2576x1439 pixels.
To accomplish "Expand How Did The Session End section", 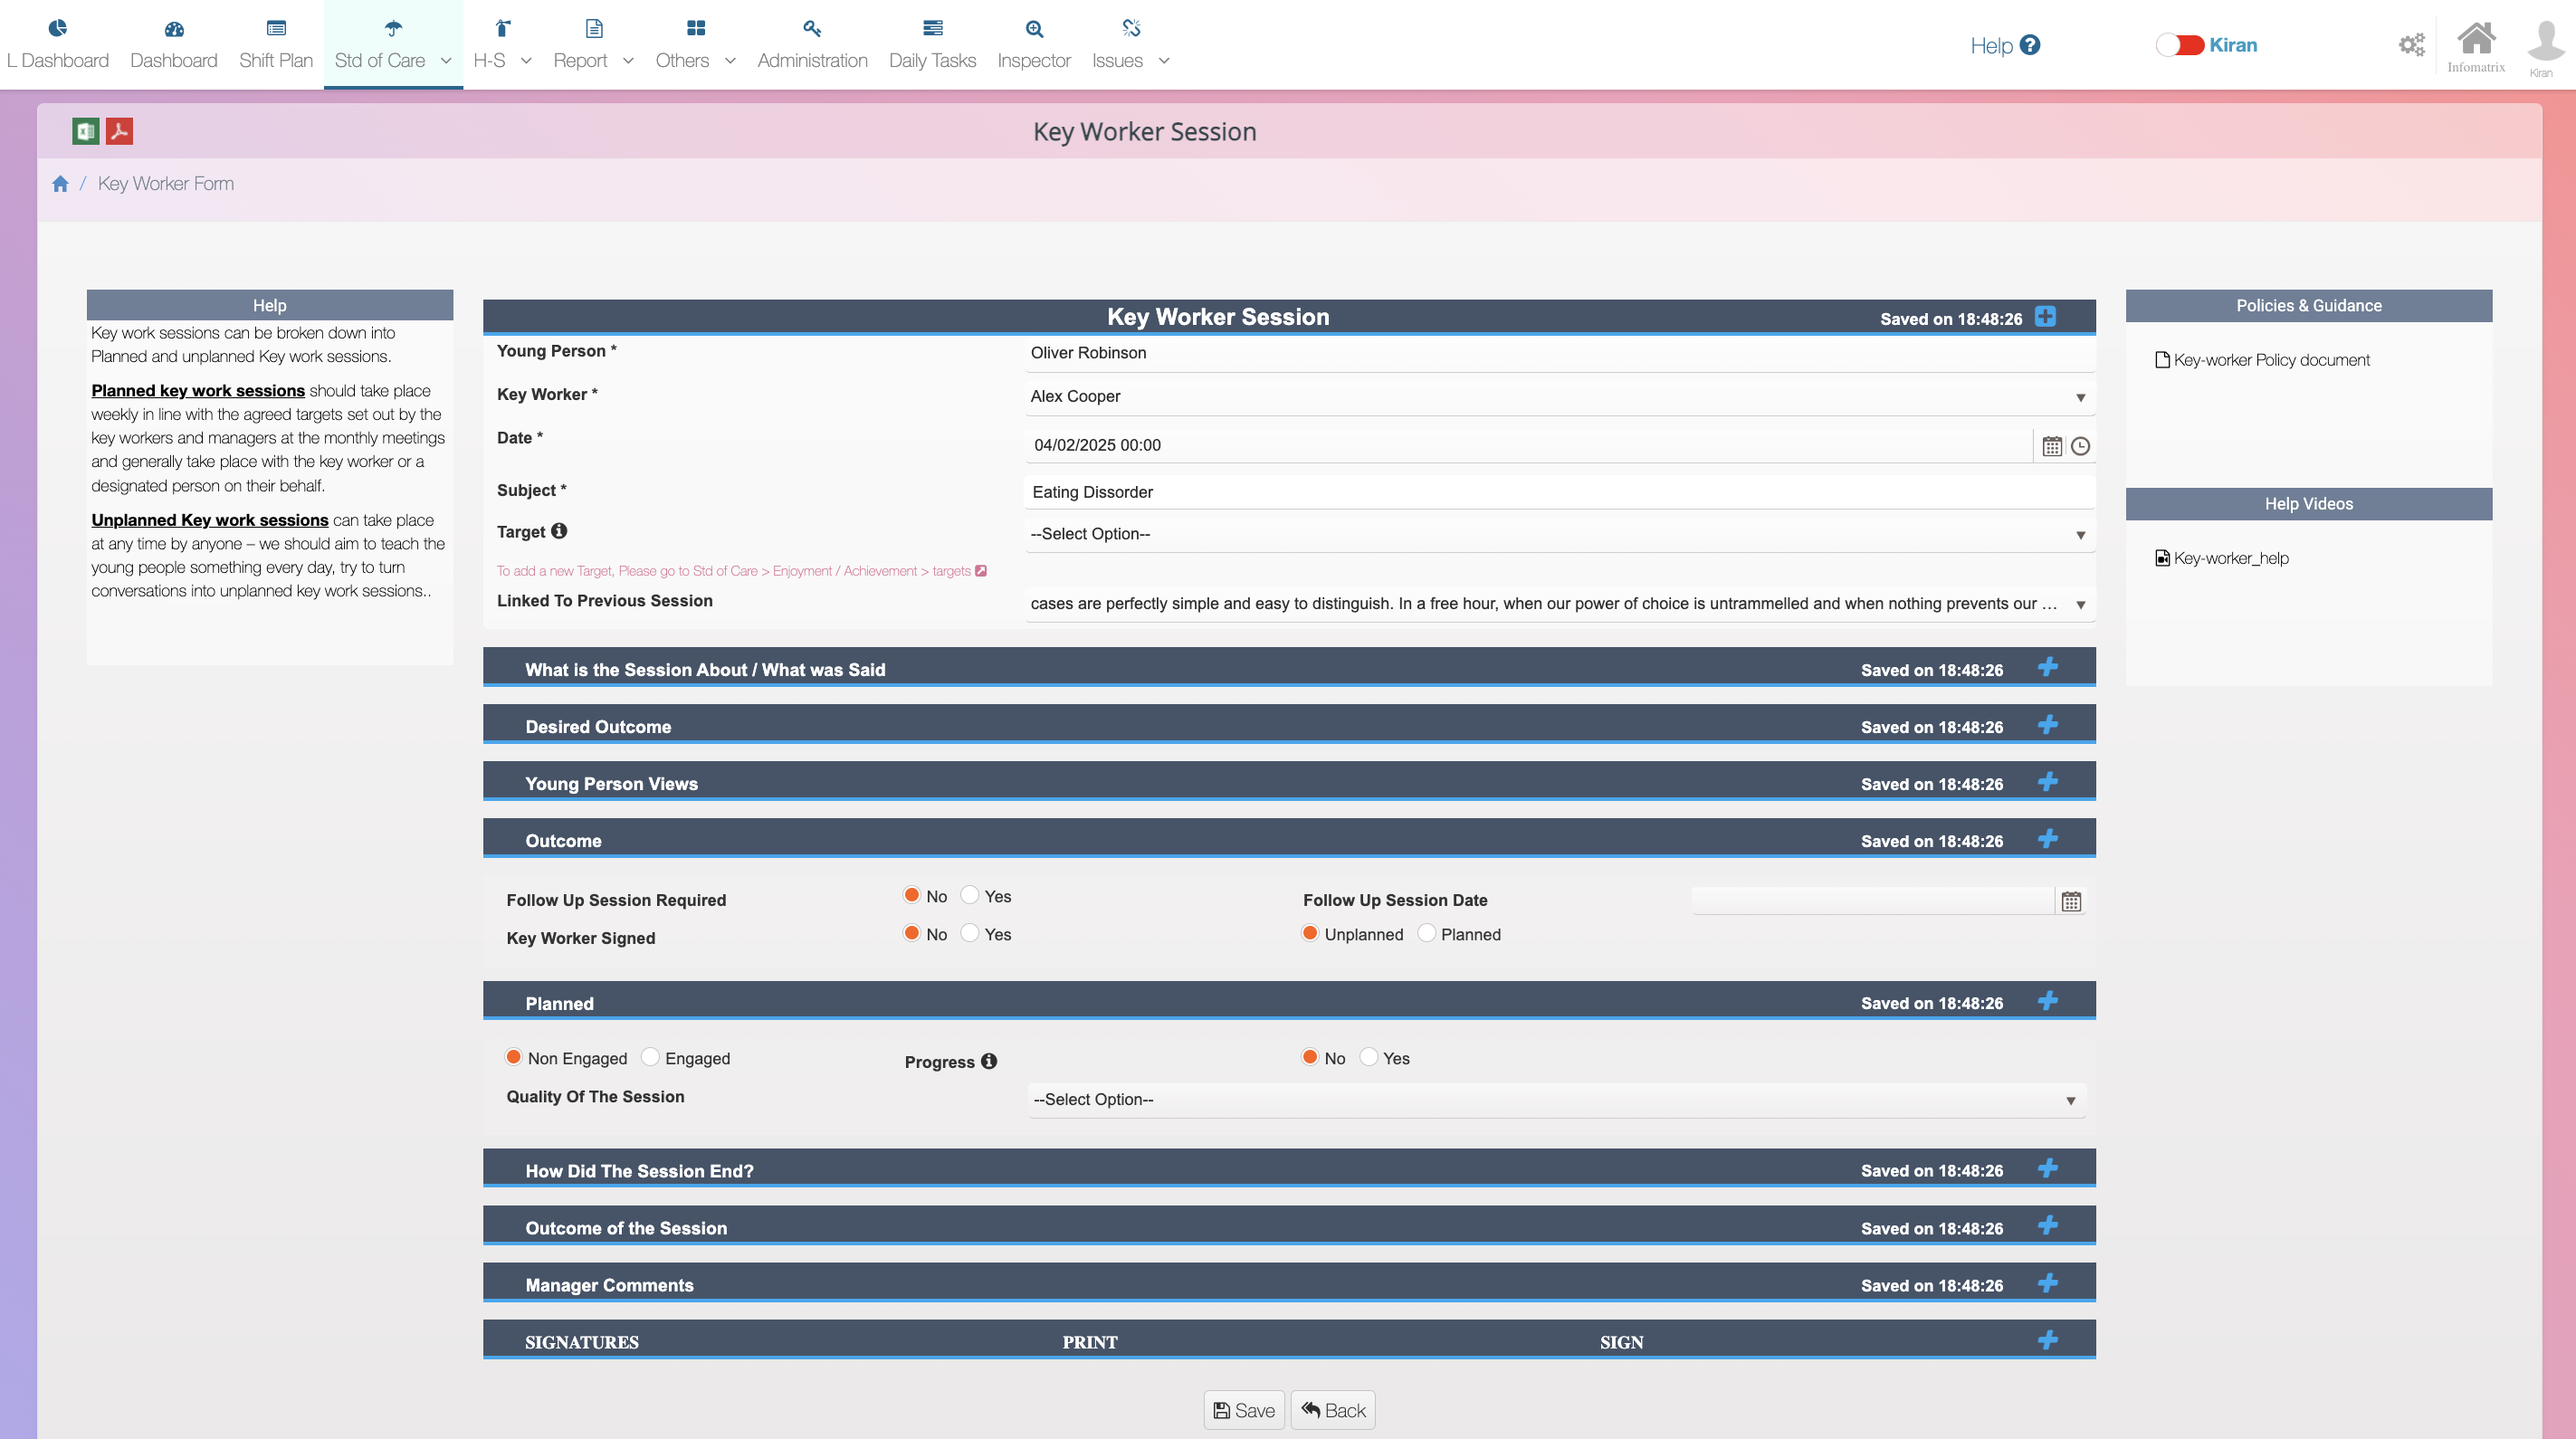I will click(x=2047, y=1168).
